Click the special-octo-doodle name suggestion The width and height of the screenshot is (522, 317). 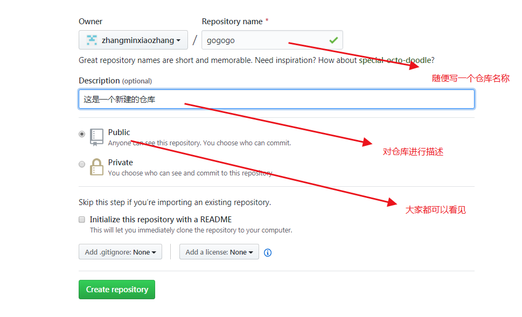pyautogui.click(x=395, y=60)
